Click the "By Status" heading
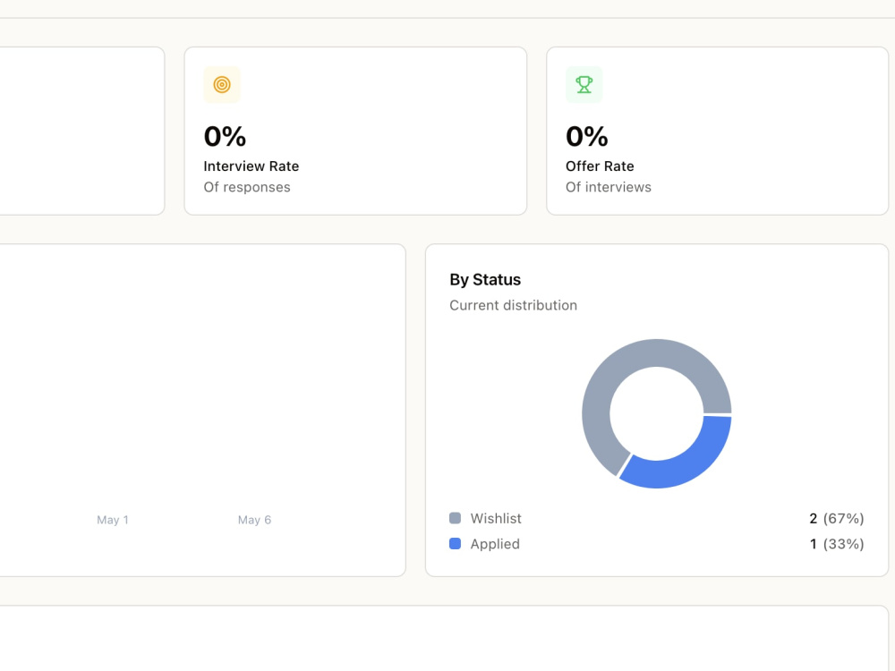The height and width of the screenshot is (671, 895). coord(485,279)
